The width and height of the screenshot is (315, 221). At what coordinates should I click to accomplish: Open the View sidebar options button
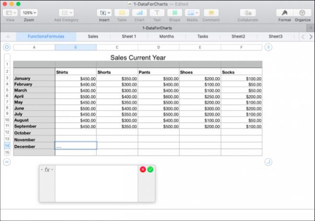coord(10,12)
